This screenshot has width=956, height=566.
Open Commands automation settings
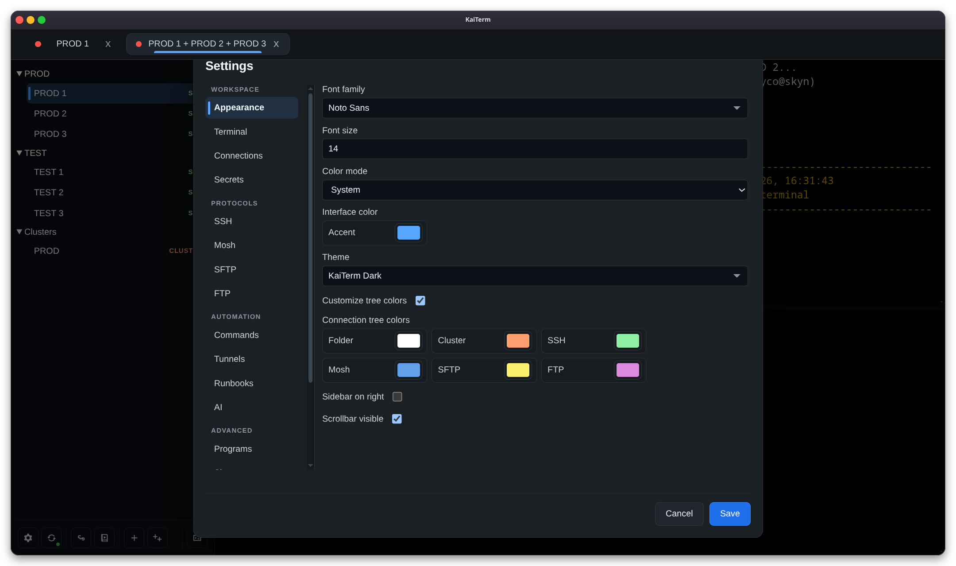click(252, 335)
